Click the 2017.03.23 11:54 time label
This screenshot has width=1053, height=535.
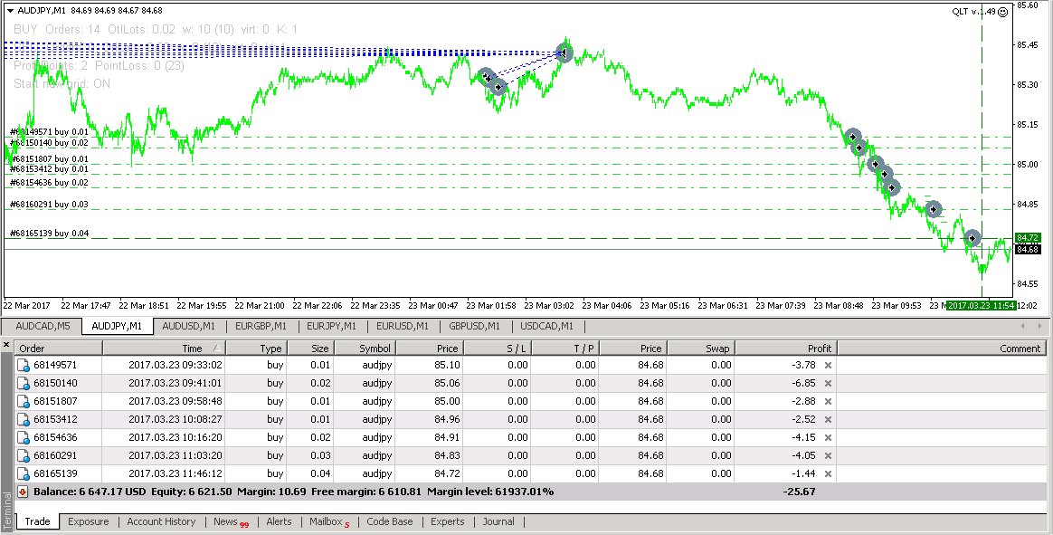coord(982,306)
